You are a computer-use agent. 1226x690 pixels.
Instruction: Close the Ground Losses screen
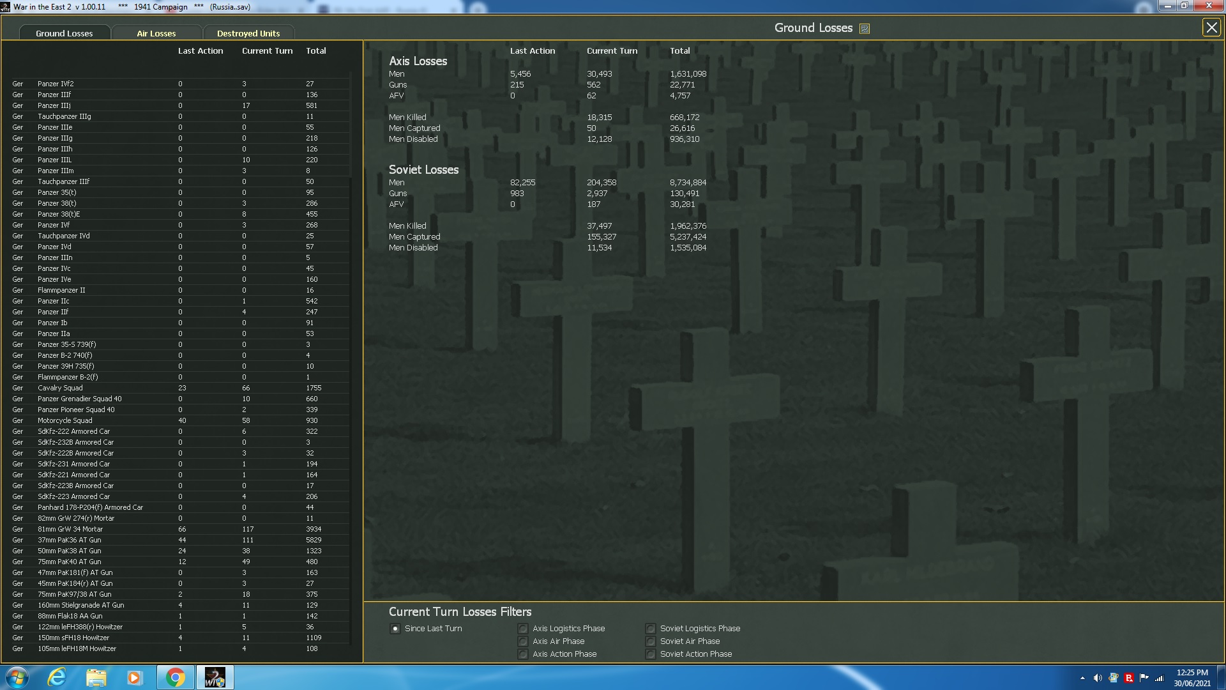[x=1211, y=27]
